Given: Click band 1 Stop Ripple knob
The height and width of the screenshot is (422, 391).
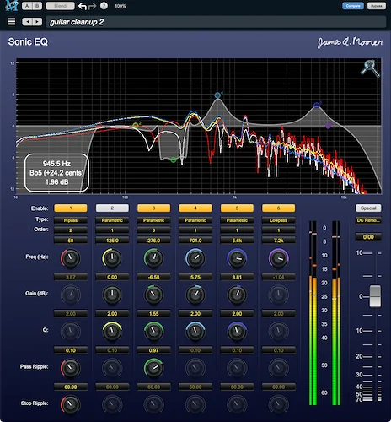Looking at the screenshot, I should (71, 404).
